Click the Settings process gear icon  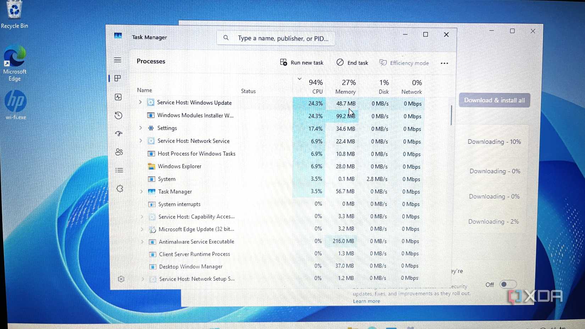point(151,128)
